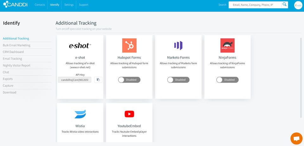Enable Marketo Forms tracking toggle
The height and width of the screenshot is (146, 304).
coord(178,80)
